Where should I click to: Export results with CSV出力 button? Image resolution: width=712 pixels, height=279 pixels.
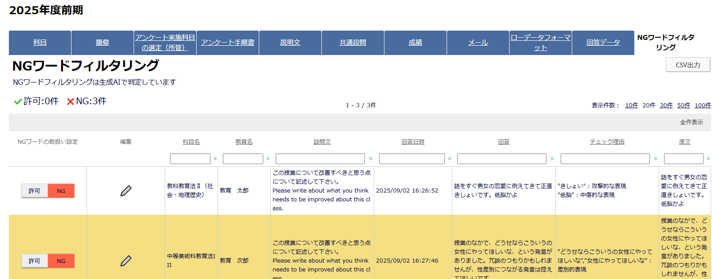tap(688, 65)
